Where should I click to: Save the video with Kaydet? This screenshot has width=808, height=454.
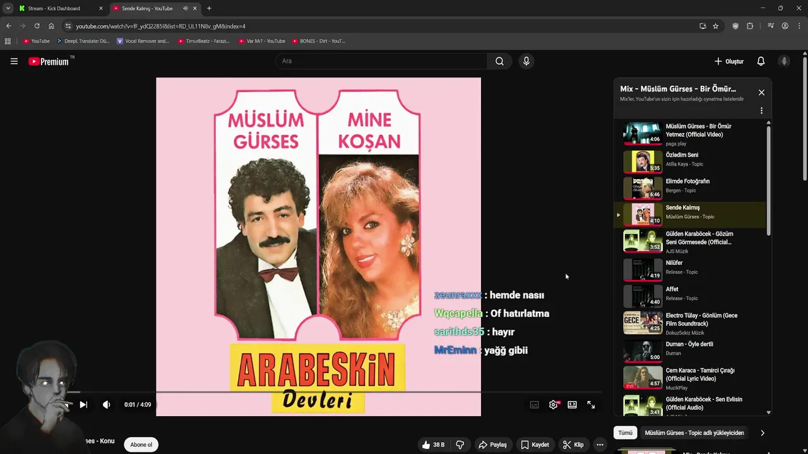coord(535,445)
